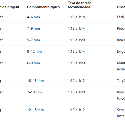Click '1:12 a 1:14' in the 7–9 mm row

76,28
